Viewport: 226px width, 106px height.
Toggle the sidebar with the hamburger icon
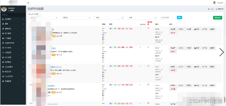[28, 3]
